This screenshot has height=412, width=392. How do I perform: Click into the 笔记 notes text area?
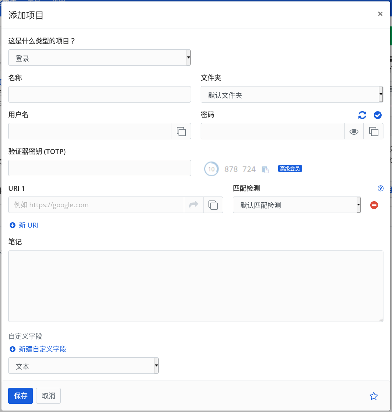click(196, 286)
